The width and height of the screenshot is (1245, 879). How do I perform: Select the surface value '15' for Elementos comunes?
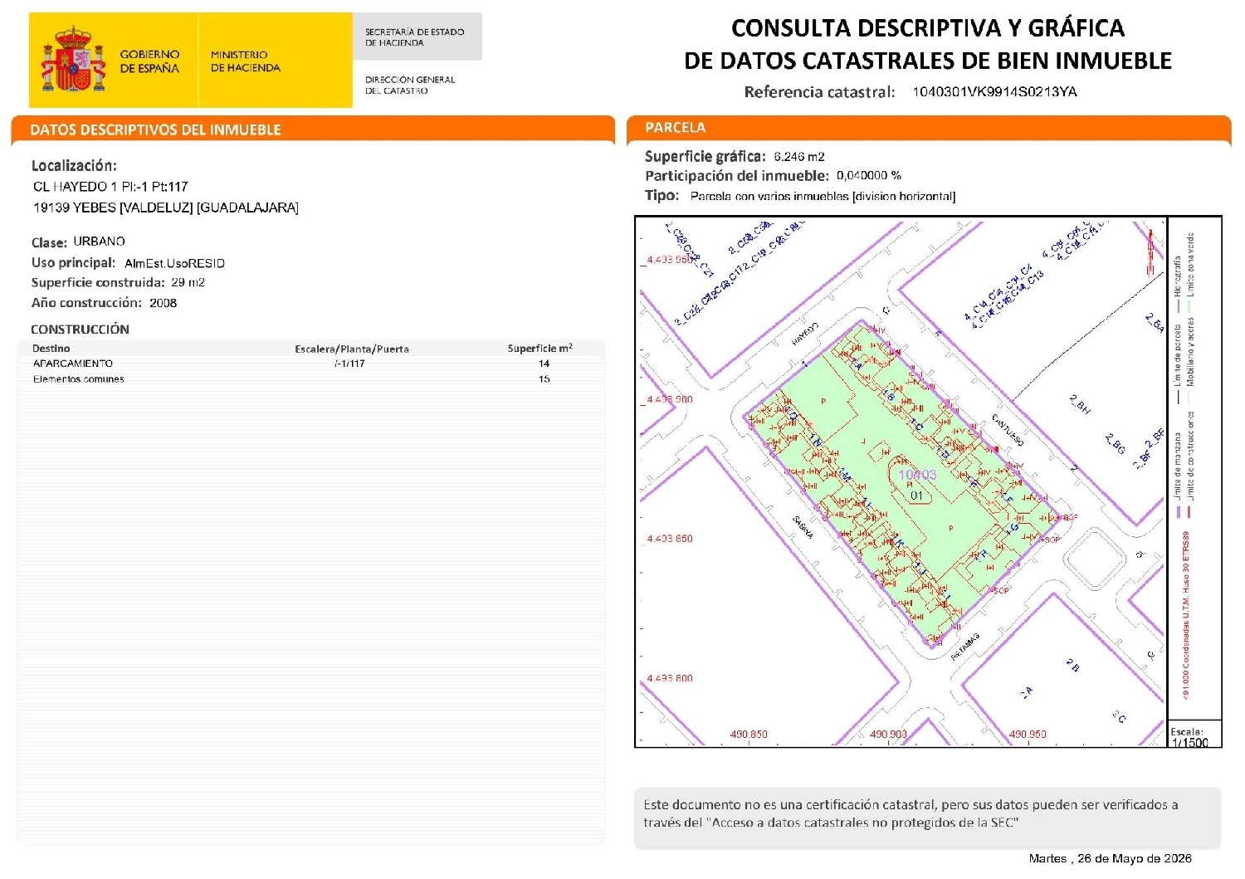(x=544, y=379)
